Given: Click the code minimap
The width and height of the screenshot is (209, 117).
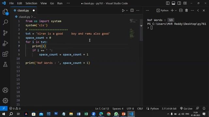Looking at the screenshot, I should click(134, 29).
